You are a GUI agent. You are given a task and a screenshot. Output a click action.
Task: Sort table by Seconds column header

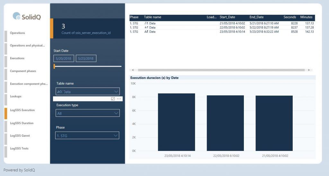click(x=289, y=17)
